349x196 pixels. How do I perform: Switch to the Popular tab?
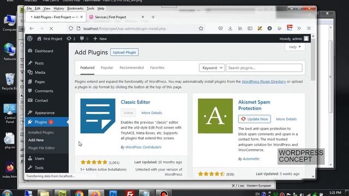click(107, 68)
